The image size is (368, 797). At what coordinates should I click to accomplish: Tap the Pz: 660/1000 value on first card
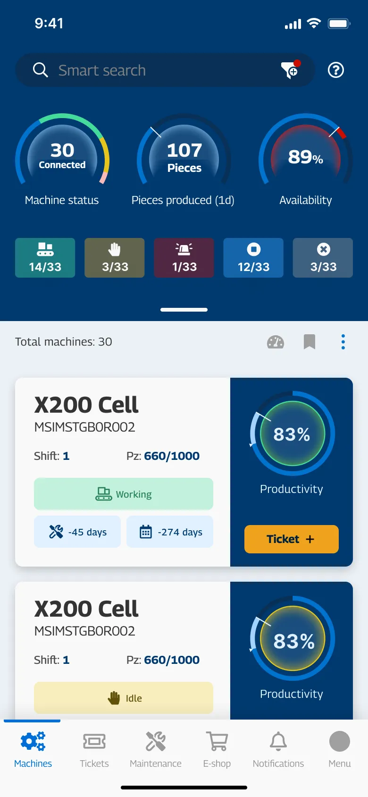[163, 456]
